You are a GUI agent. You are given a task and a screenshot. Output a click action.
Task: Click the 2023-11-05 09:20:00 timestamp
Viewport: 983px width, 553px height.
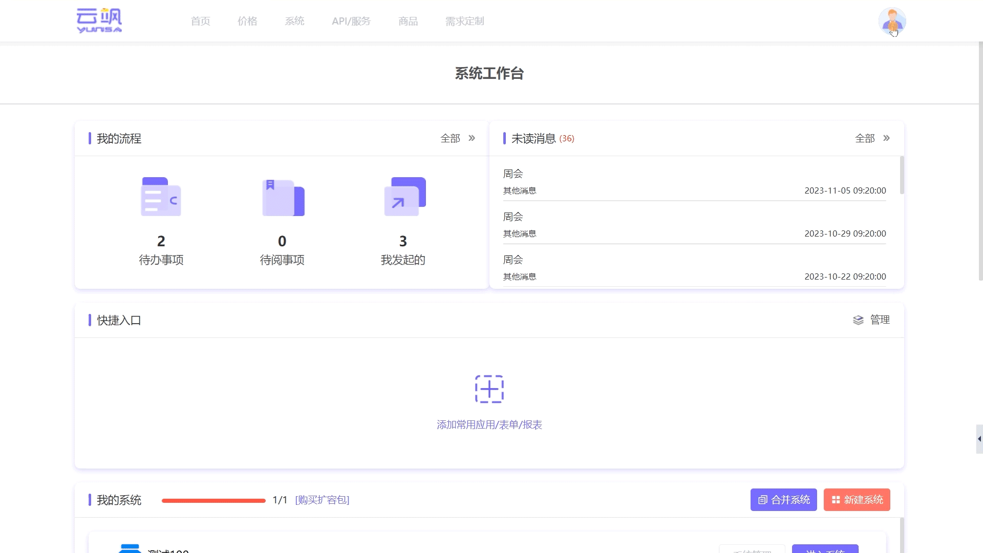click(x=845, y=190)
